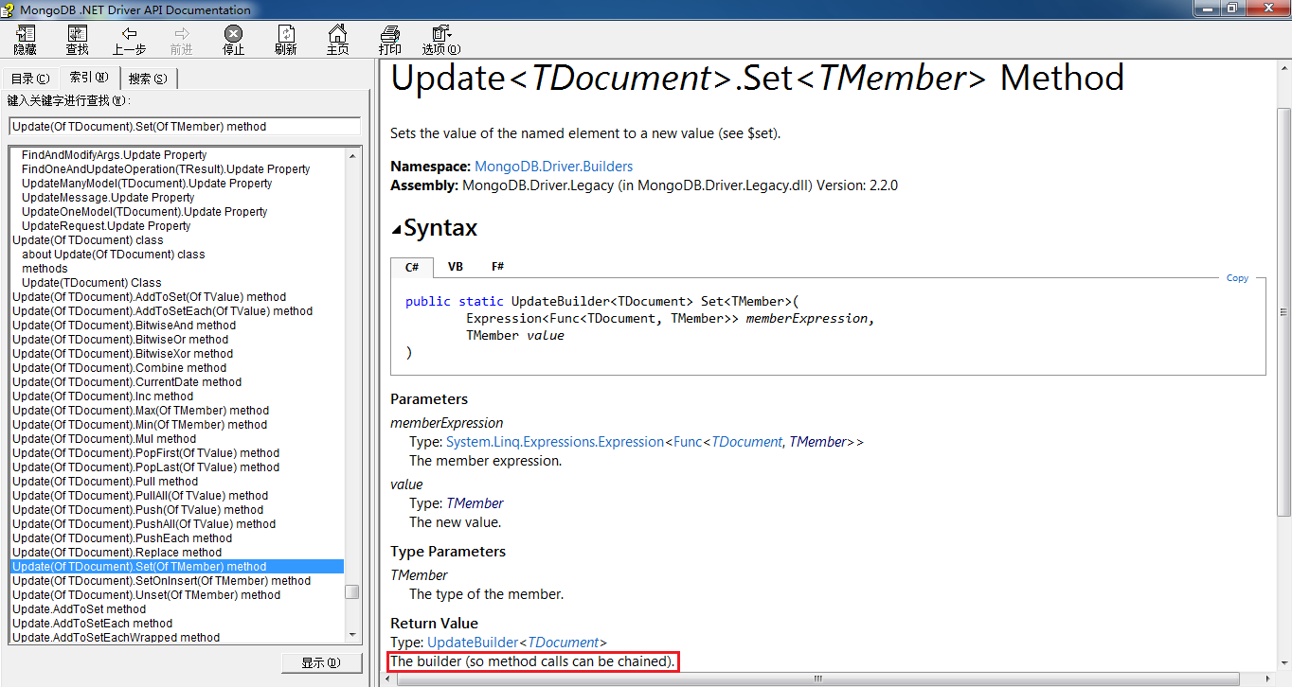This screenshot has height=687, width=1292.
Task: Click the help file icon in title bar
Action: tap(9, 9)
